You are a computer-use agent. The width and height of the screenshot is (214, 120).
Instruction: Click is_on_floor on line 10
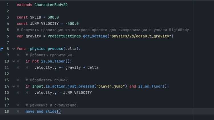(x=53, y=61)
